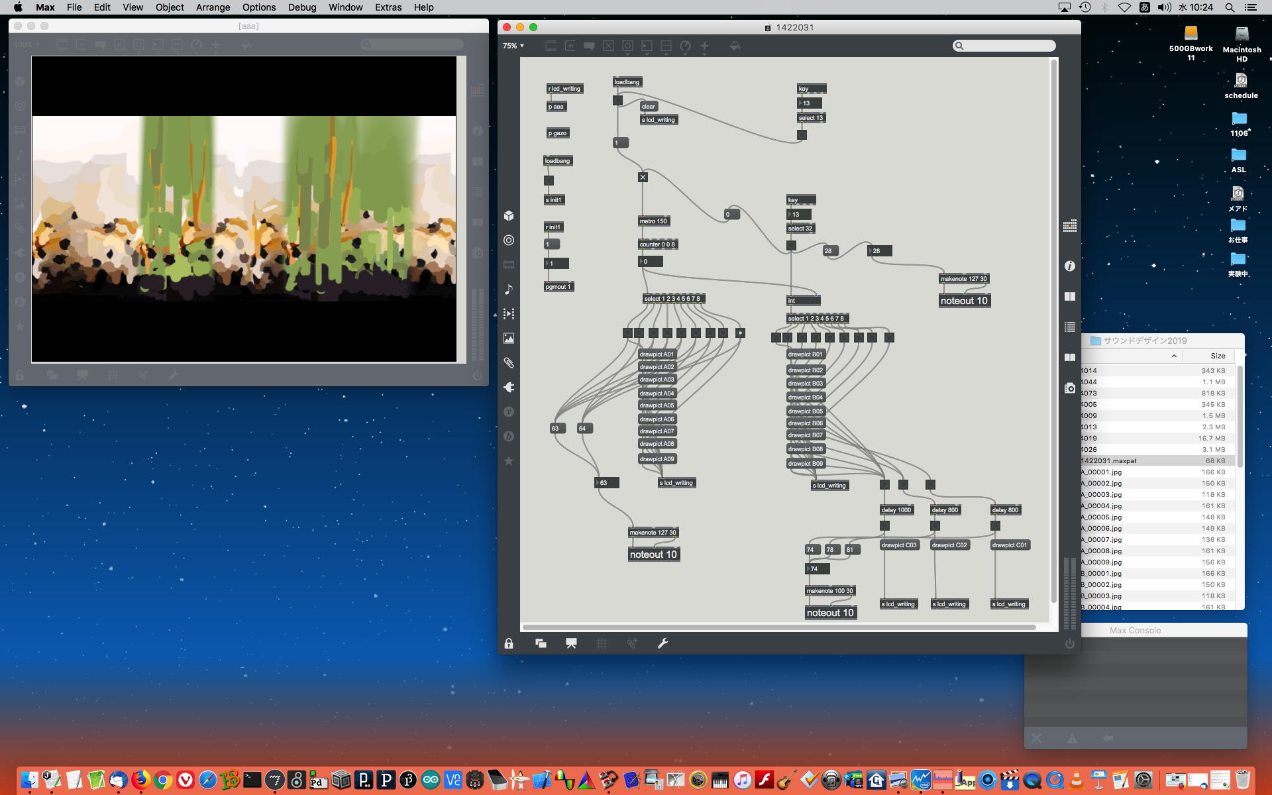Image resolution: width=1272 pixels, height=795 pixels.
Task: Open the Arrange menu
Action: tap(213, 7)
